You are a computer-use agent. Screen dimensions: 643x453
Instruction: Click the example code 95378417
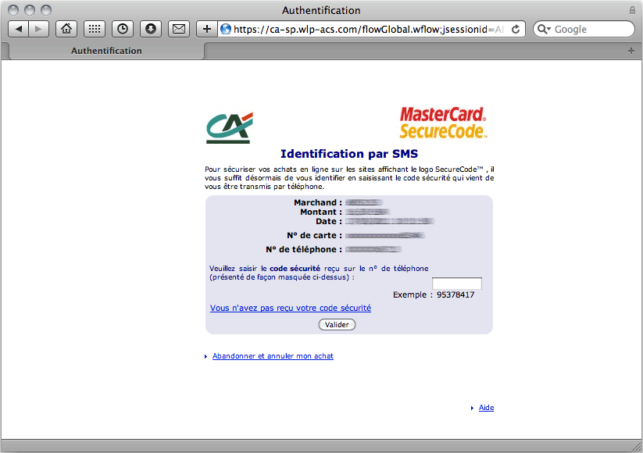click(455, 294)
